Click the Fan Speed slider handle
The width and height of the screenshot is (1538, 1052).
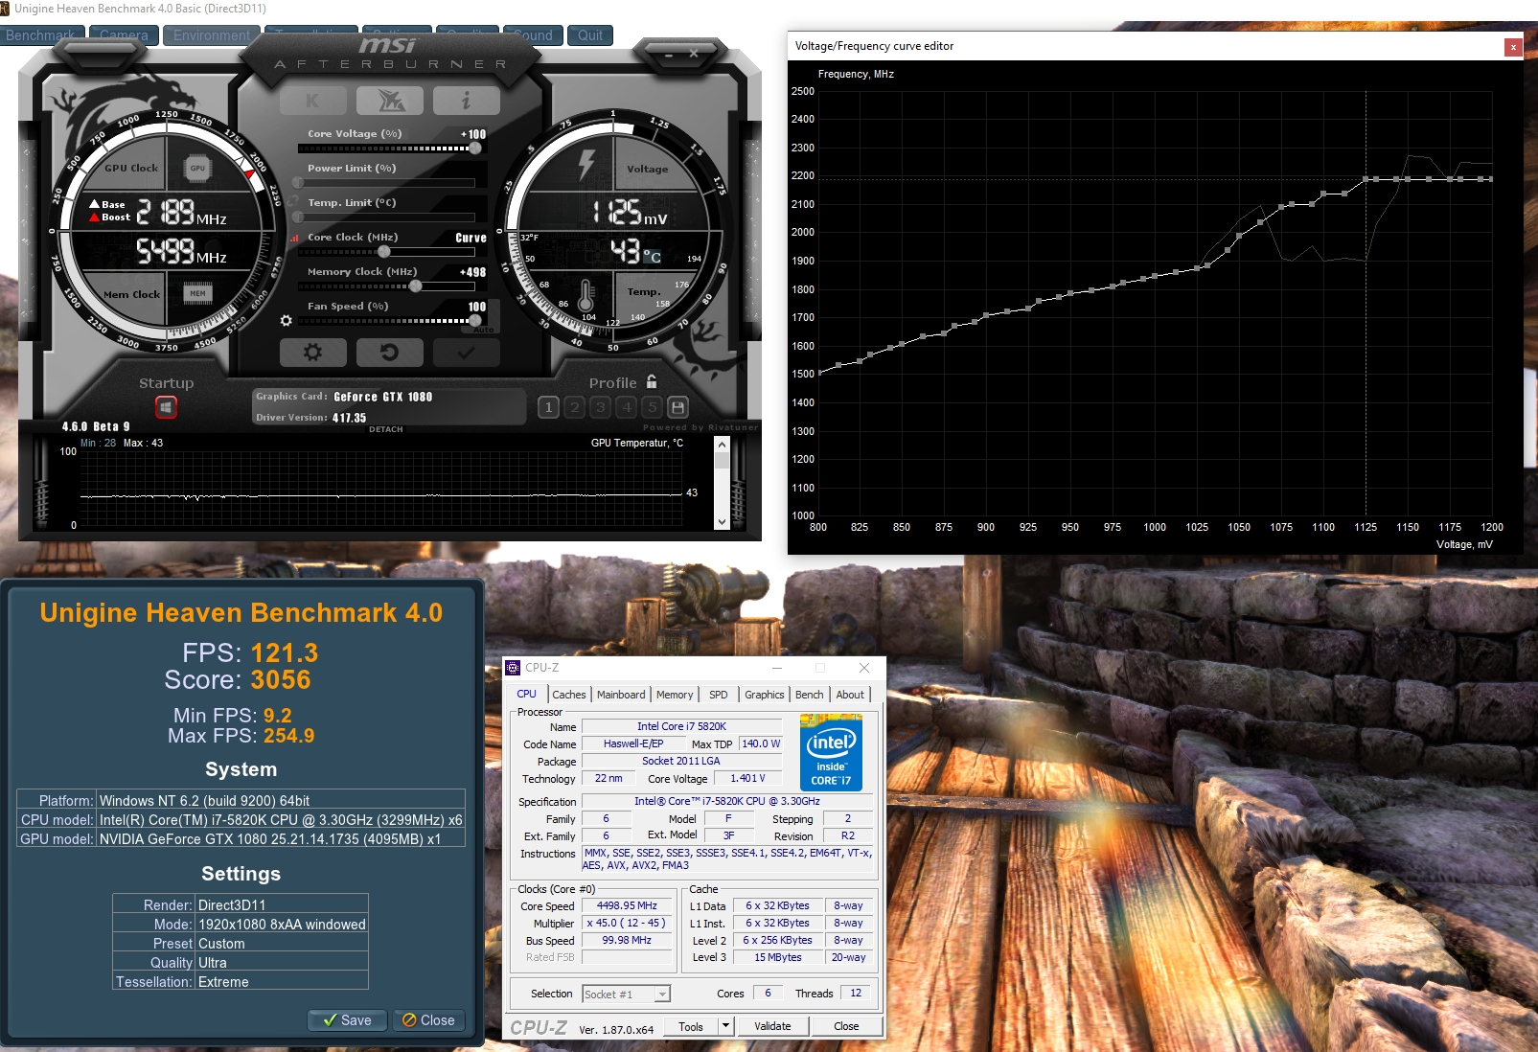474,321
